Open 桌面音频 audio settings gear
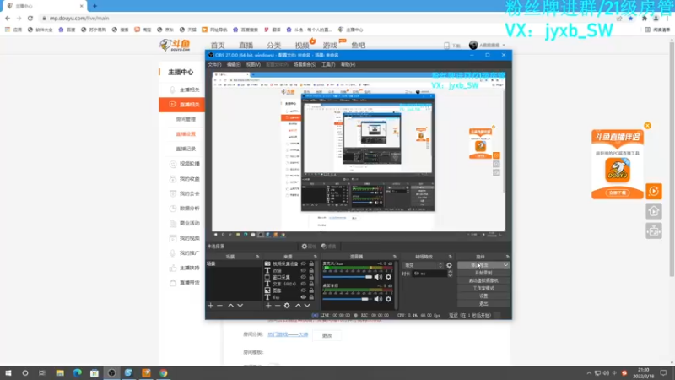The height and width of the screenshot is (380, 675). 388,299
